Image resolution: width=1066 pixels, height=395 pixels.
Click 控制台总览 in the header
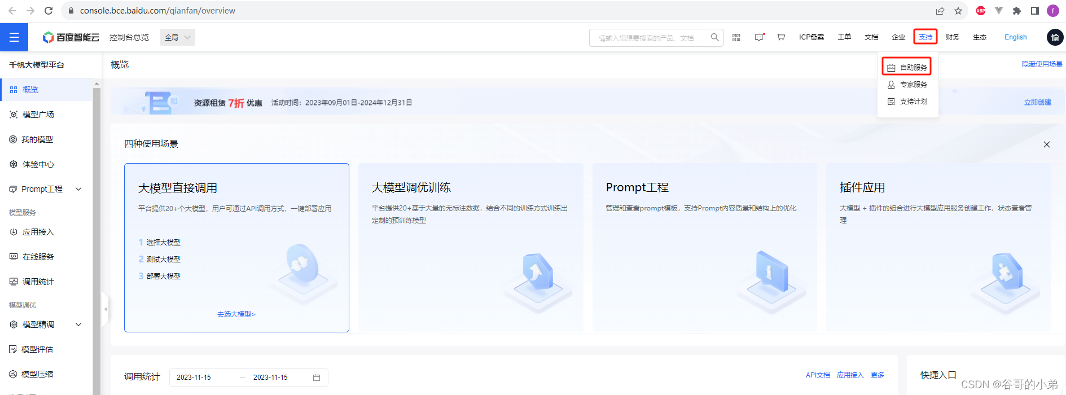[129, 37]
